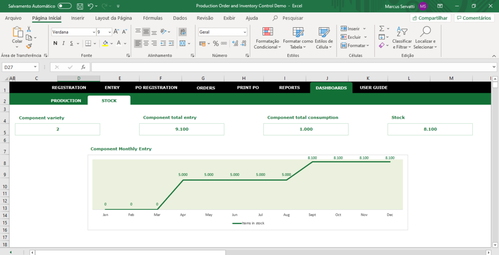Switch to the PRODUCTION dashboard tab
499x255 pixels.
(x=66, y=101)
